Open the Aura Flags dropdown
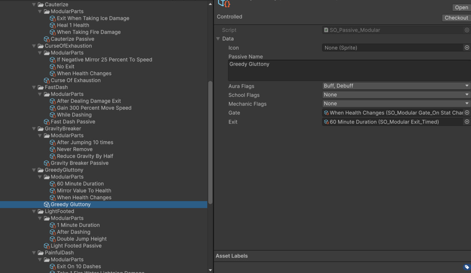This screenshot has width=471, height=273. [x=396, y=86]
